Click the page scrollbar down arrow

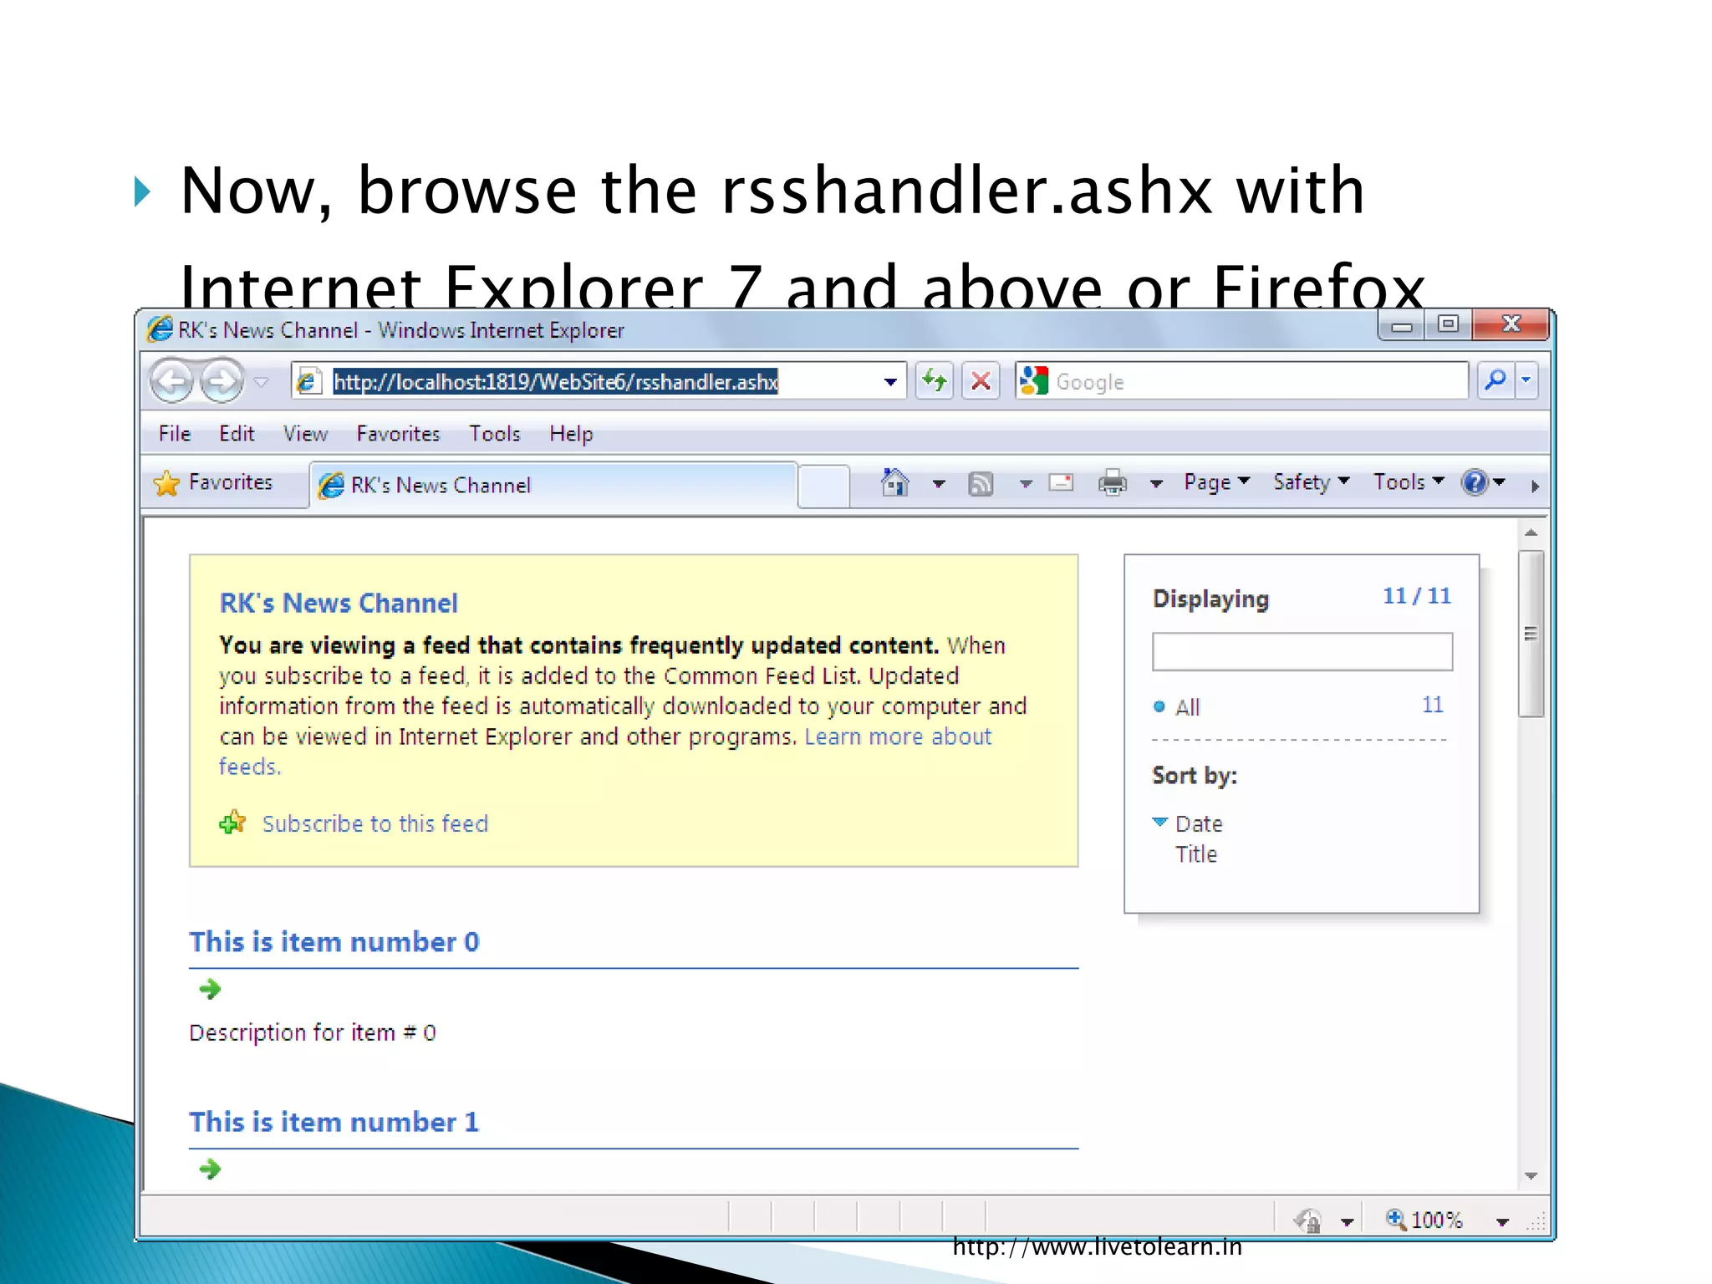pos(1531,1176)
